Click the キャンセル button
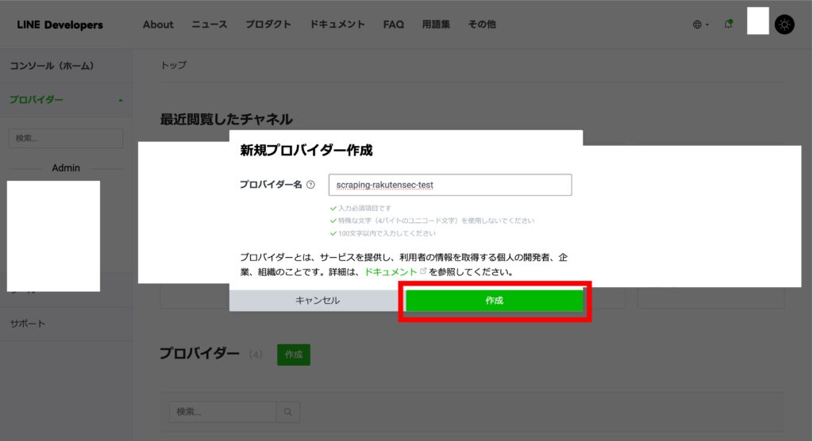The height and width of the screenshot is (441, 813). tap(318, 301)
